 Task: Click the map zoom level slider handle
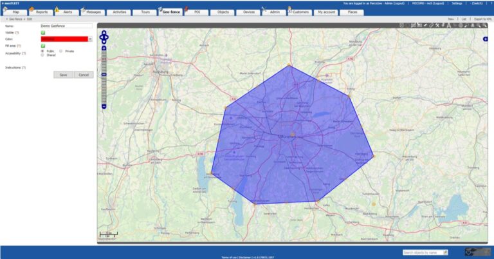[x=104, y=75]
